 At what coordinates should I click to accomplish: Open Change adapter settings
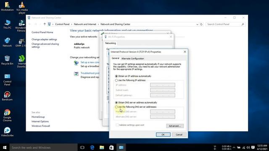[x=44, y=39]
